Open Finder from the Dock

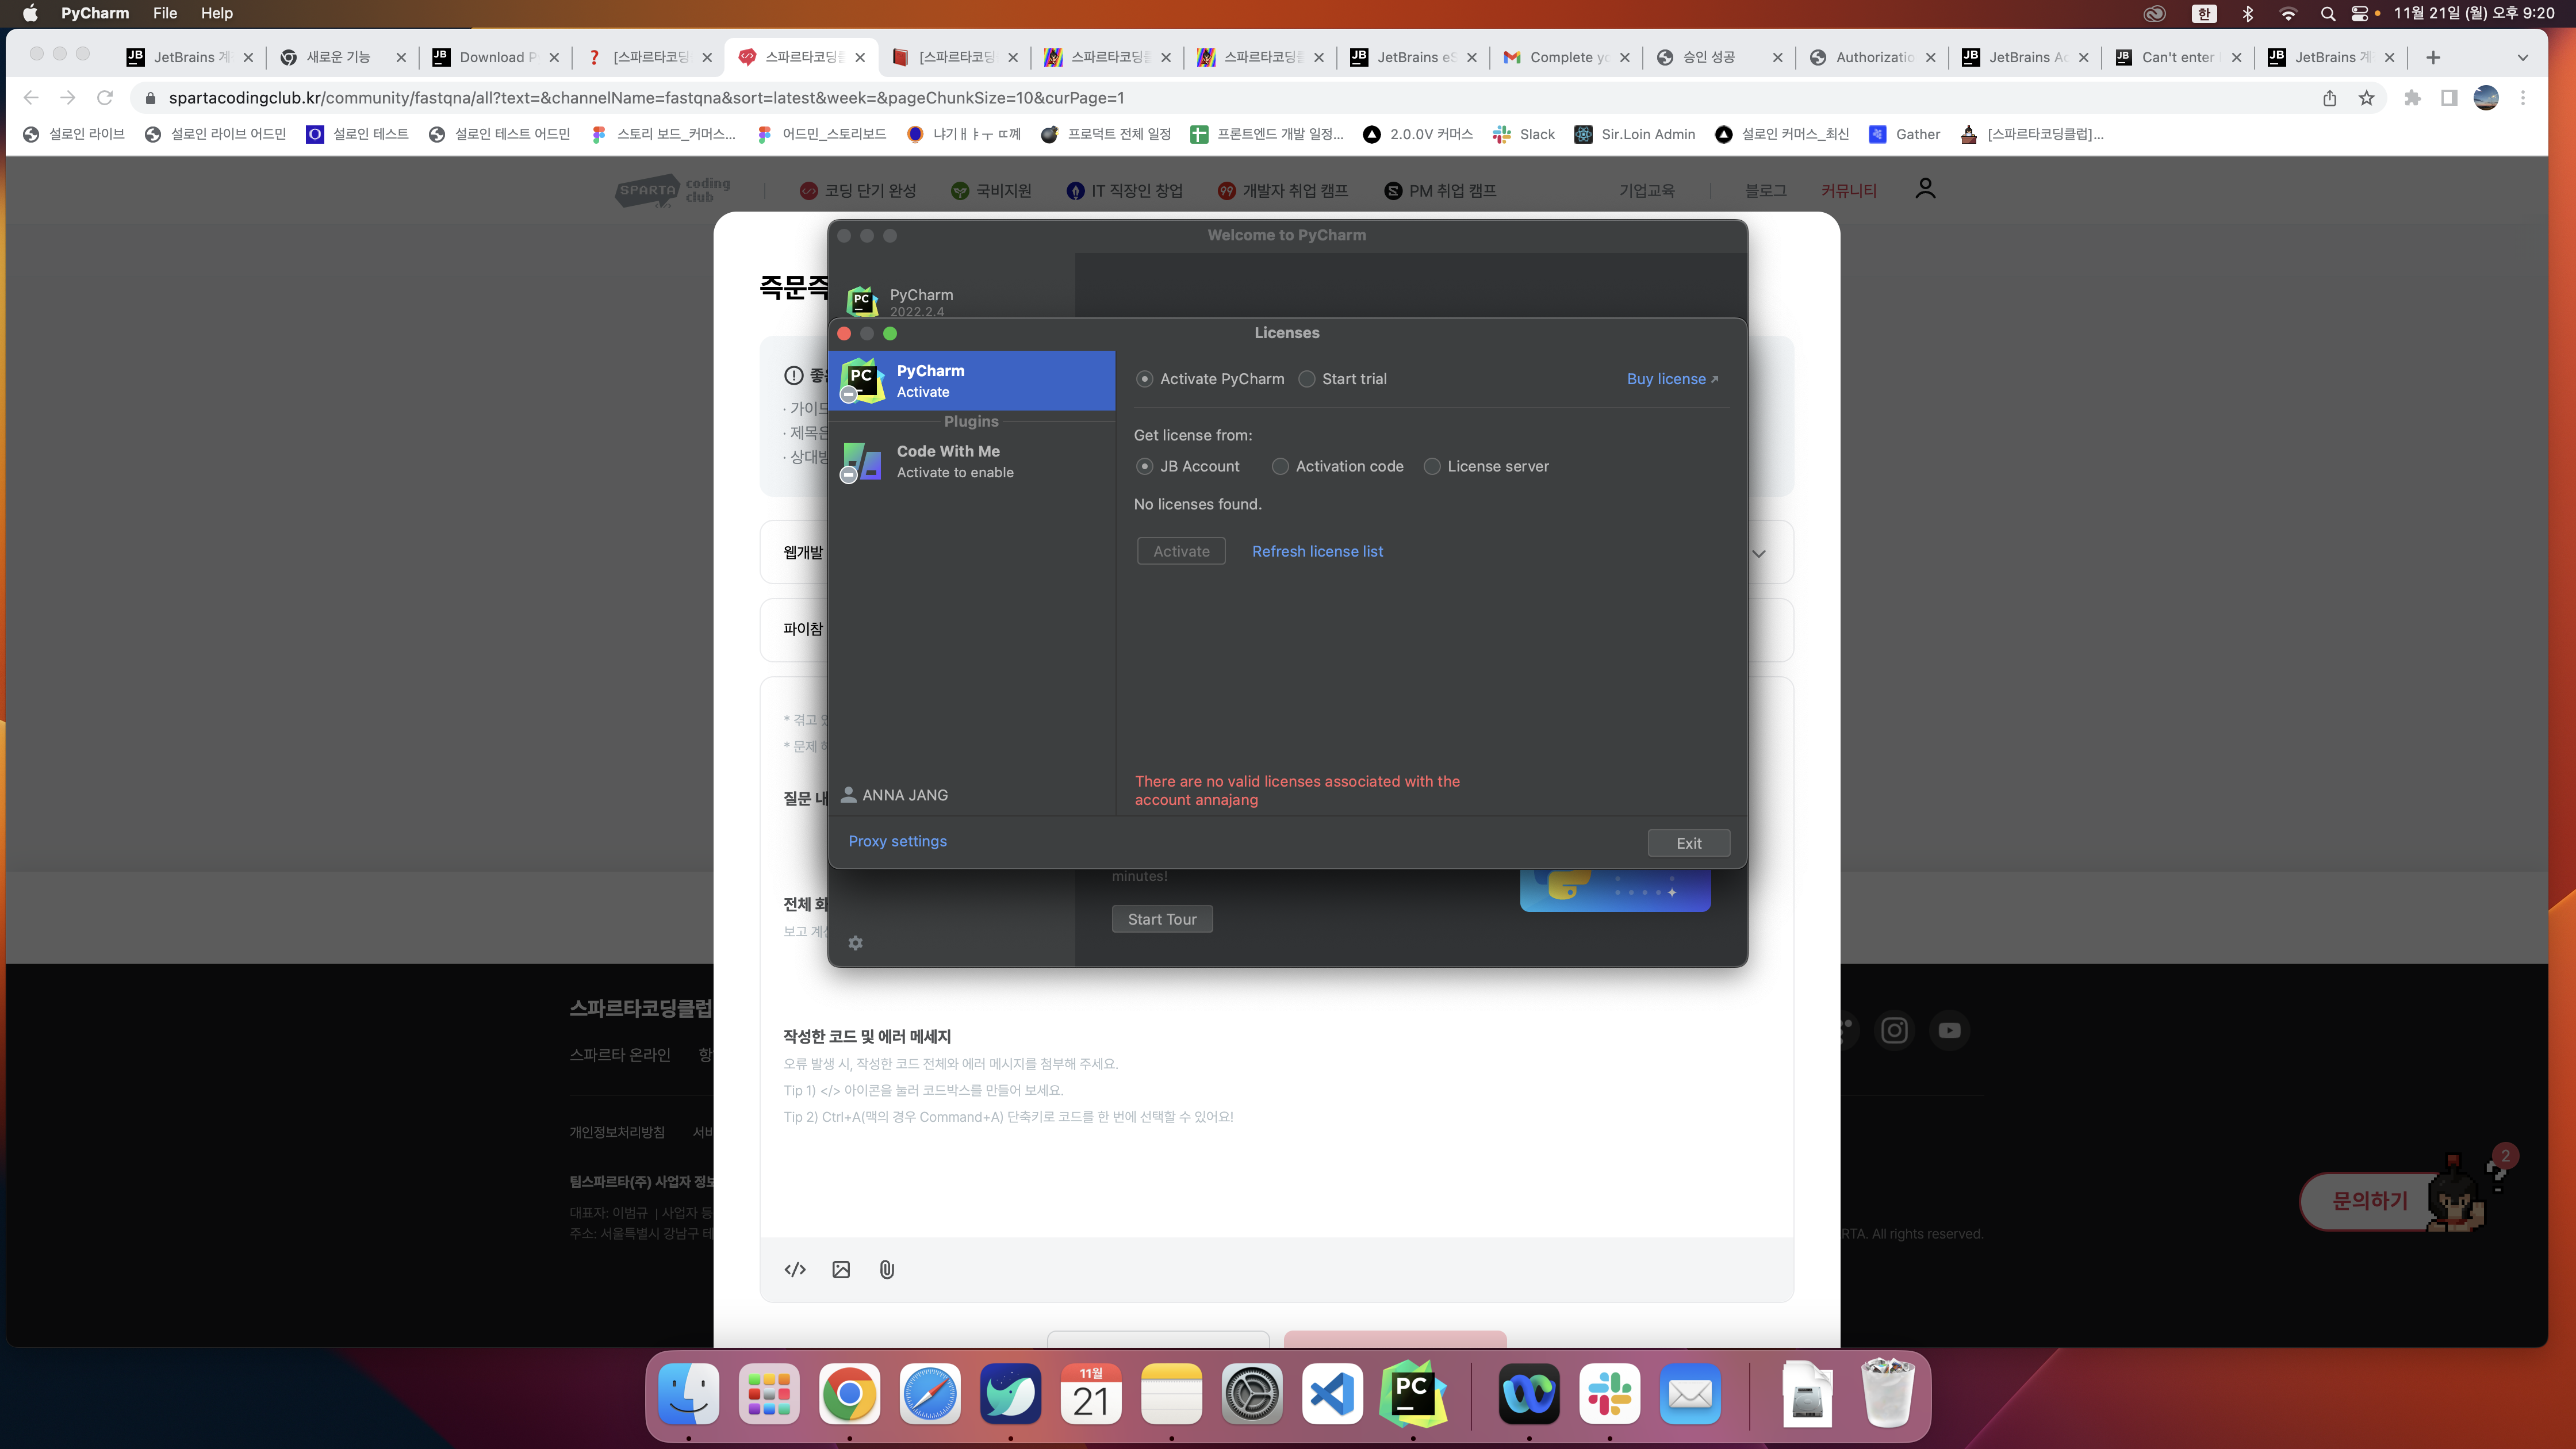point(689,1393)
